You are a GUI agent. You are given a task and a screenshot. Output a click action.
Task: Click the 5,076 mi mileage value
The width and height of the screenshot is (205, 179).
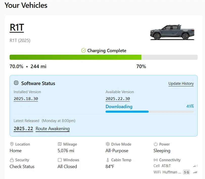coord(66,151)
